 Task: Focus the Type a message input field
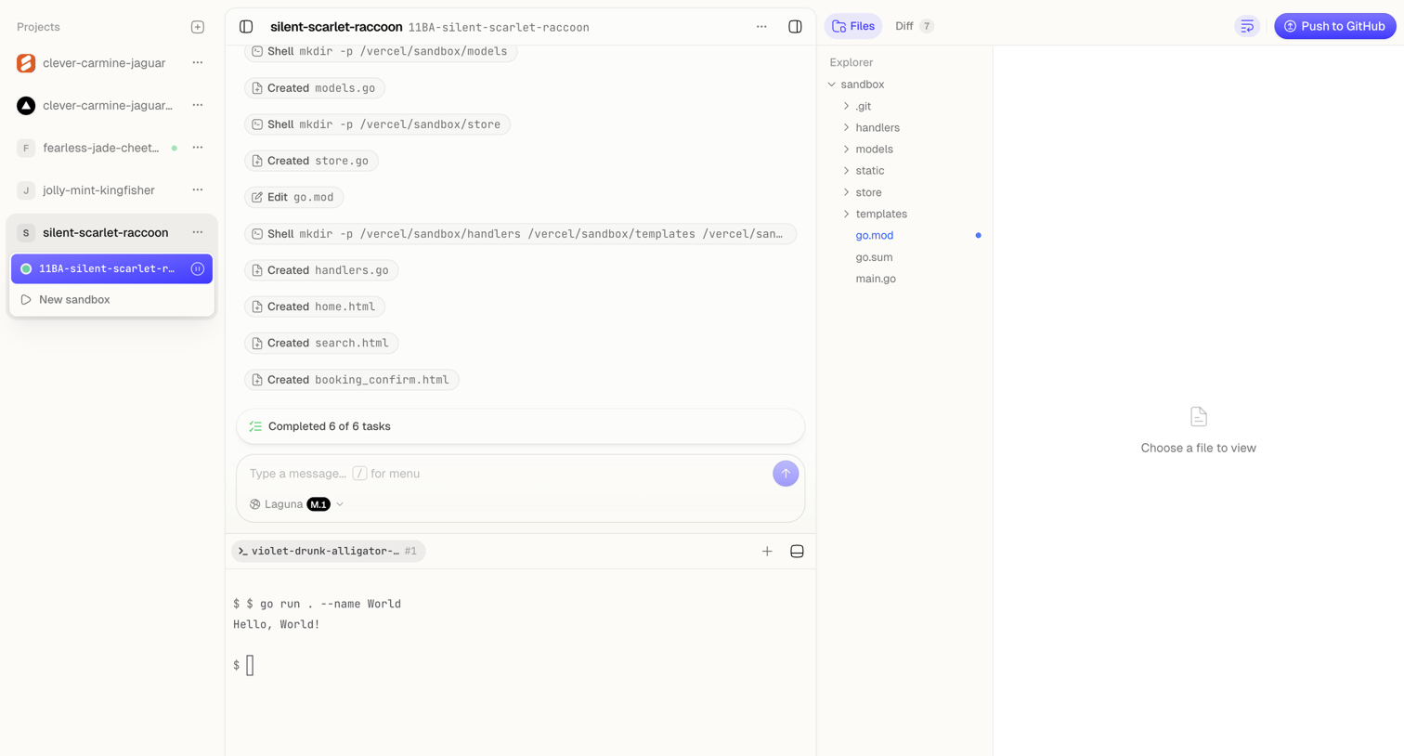point(506,474)
